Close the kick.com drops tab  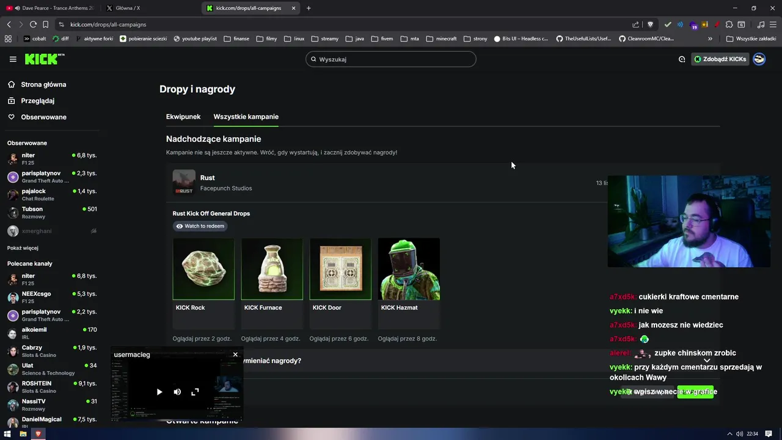pos(294,8)
